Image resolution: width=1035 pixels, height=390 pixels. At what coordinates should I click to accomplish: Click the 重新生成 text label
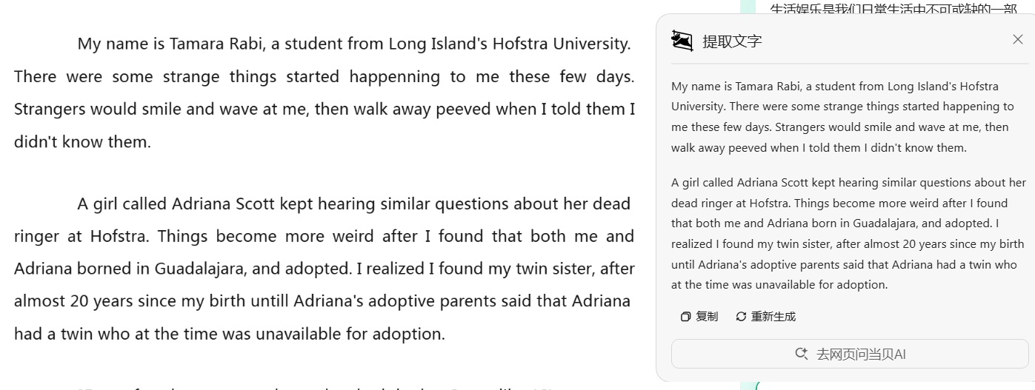point(773,317)
